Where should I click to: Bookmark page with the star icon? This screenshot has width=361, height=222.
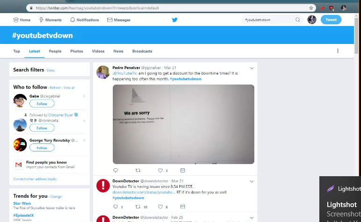311,8
